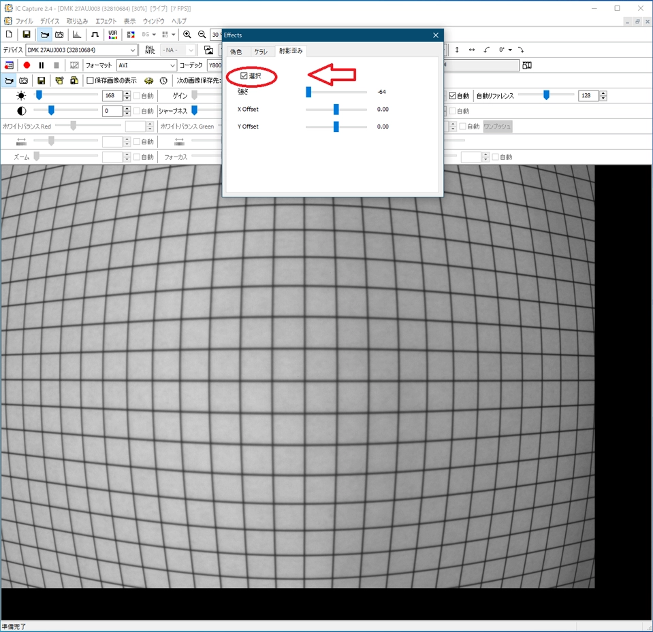Click the contrast slider handle
The width and height of the screenshot is (653, 632).
[51, 110]
